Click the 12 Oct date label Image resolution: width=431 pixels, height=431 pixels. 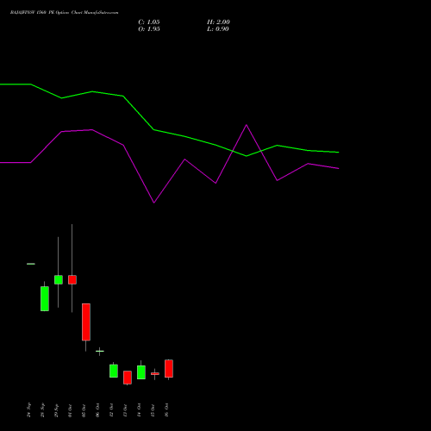(111, 410)
